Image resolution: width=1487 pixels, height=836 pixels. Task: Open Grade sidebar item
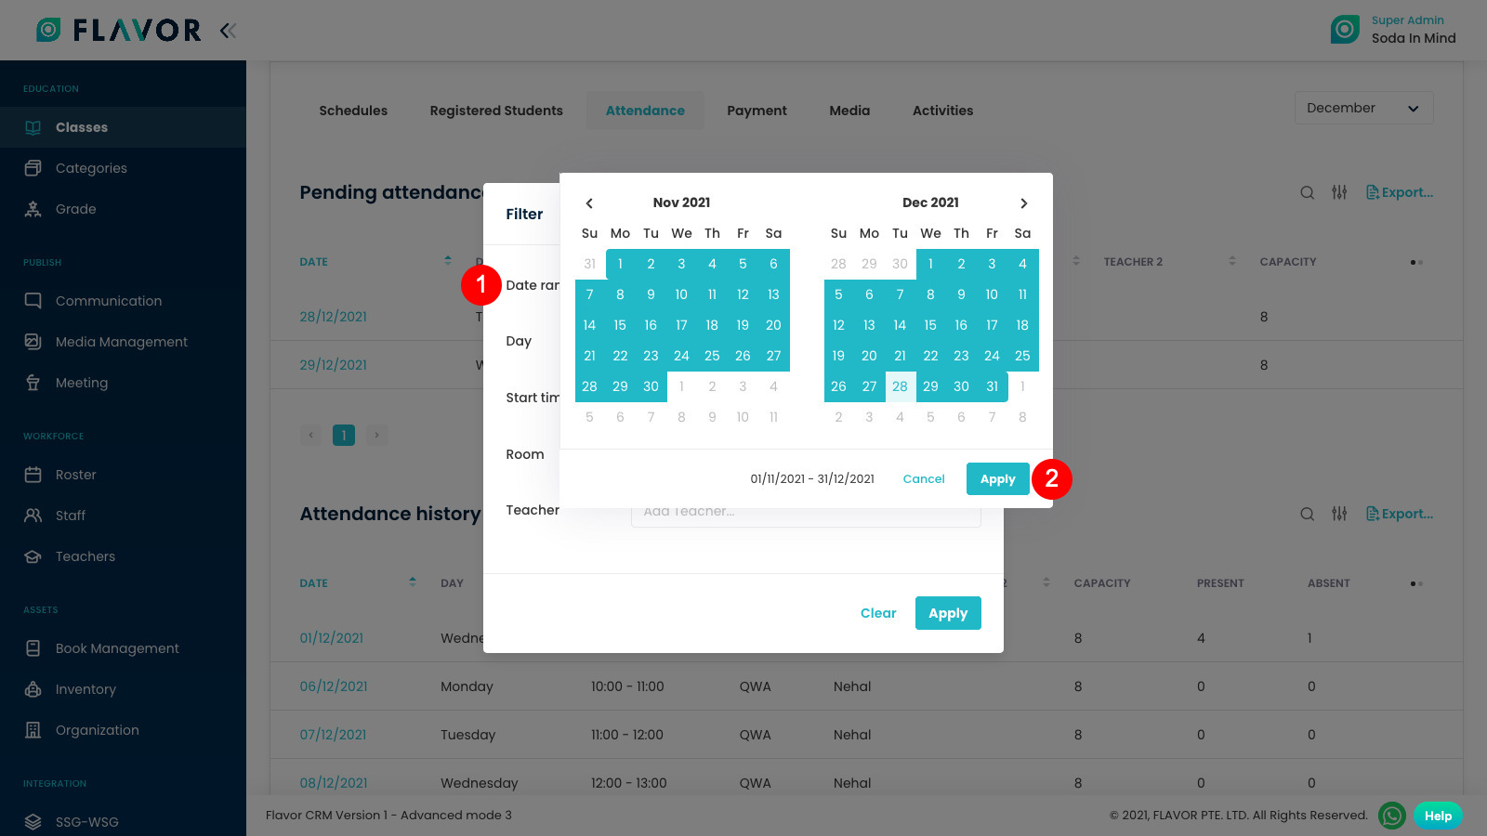point(123,209)
